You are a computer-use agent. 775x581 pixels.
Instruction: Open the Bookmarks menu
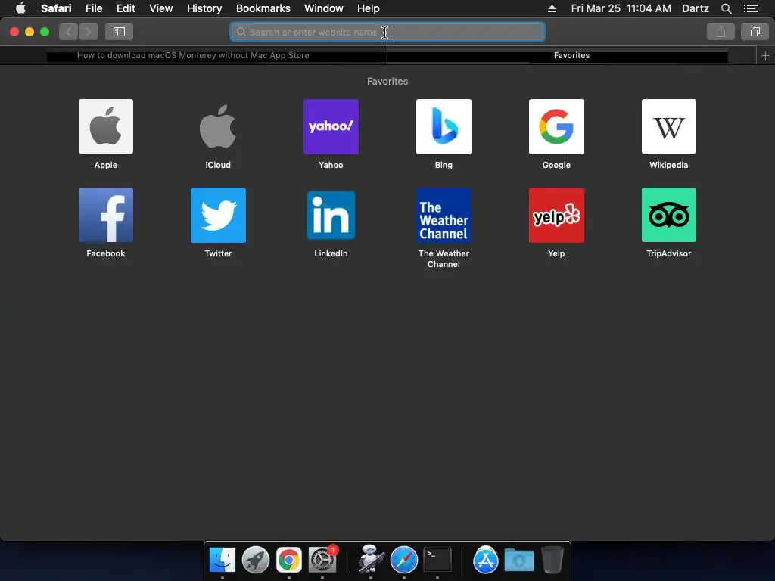click(x=263, y=8)
